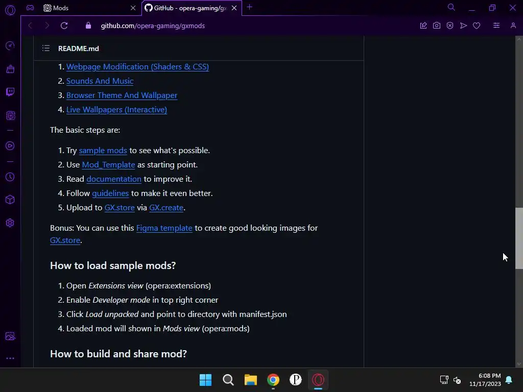Reload the GitHub page
Image resolution: width=523 pixels, height=392 pixels.
(x=64, y=26)
